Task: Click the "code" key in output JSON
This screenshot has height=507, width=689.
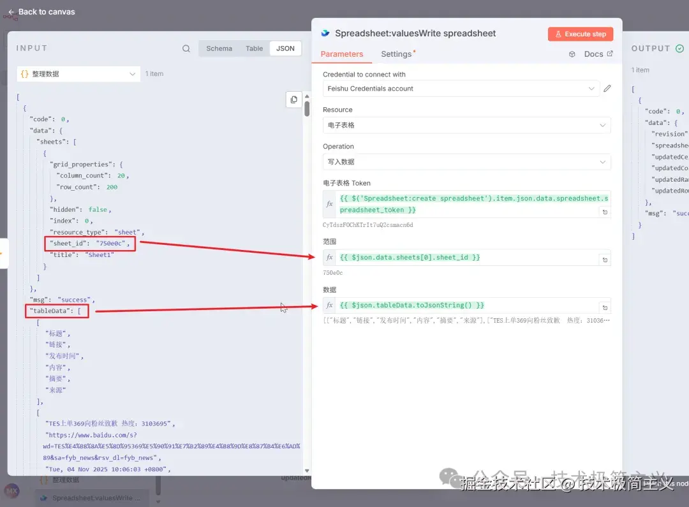Action: pyautogui.click(x=657, y=111)
